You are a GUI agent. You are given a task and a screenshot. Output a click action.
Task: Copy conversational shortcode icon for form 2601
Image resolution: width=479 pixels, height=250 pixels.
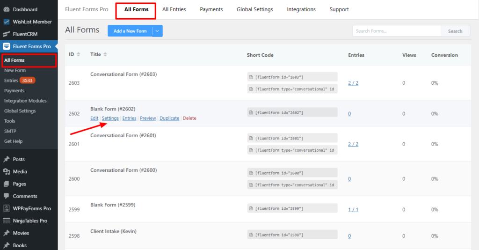click(251, 150)
